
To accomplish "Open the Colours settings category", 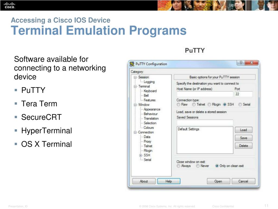I will point(149,128).
